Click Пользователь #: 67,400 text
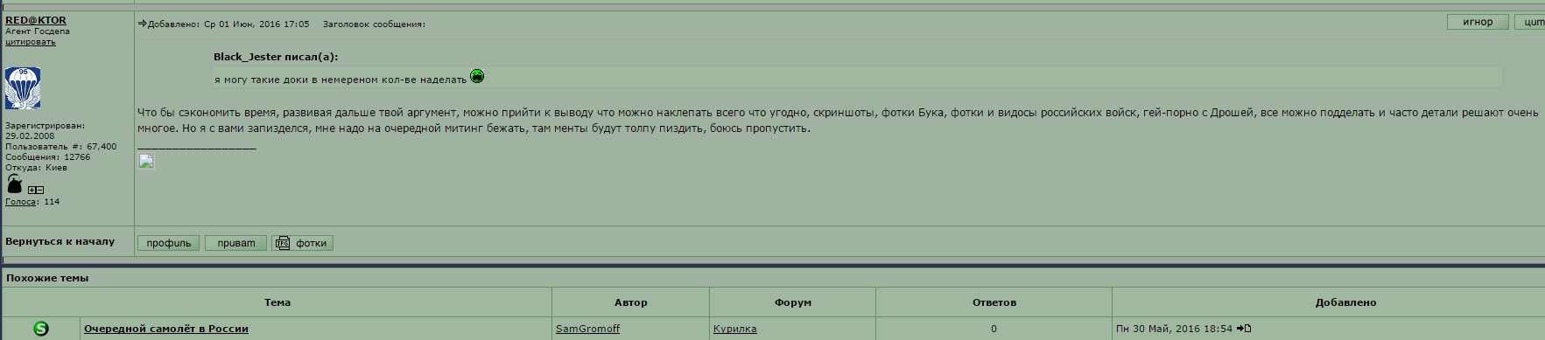This screenshot has width=1545, height=340. (61, 147)
